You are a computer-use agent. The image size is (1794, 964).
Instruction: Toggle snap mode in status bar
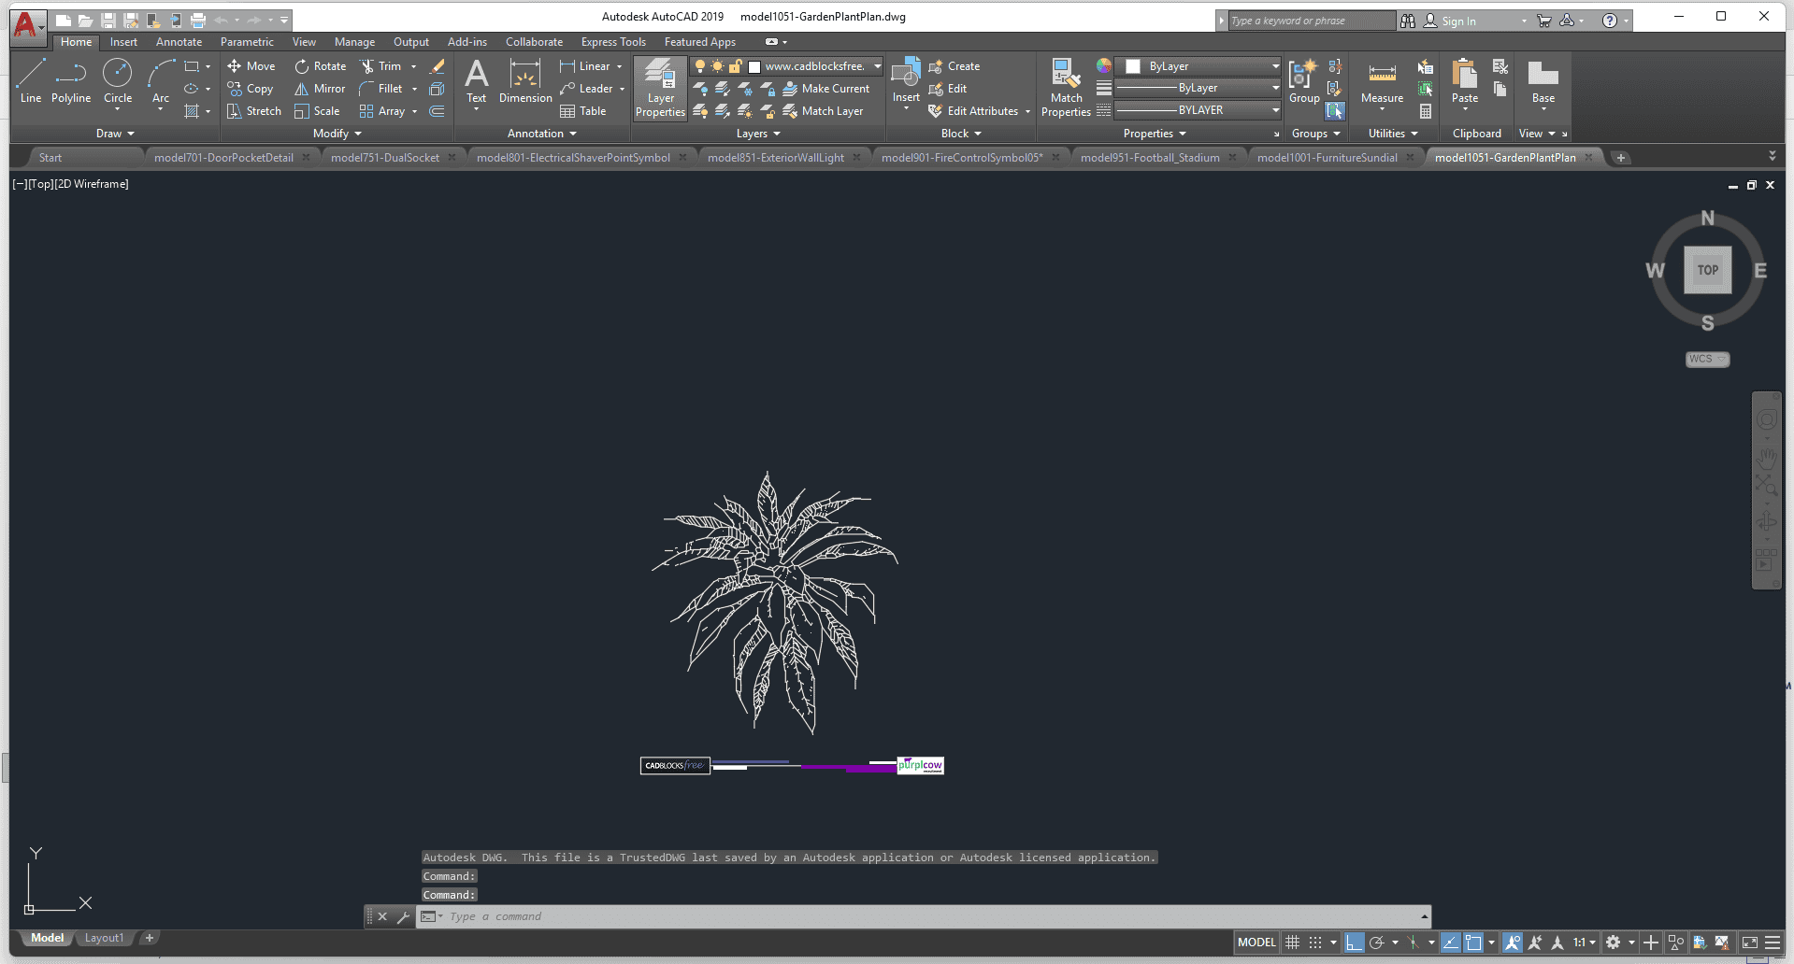click(1315, 943)
